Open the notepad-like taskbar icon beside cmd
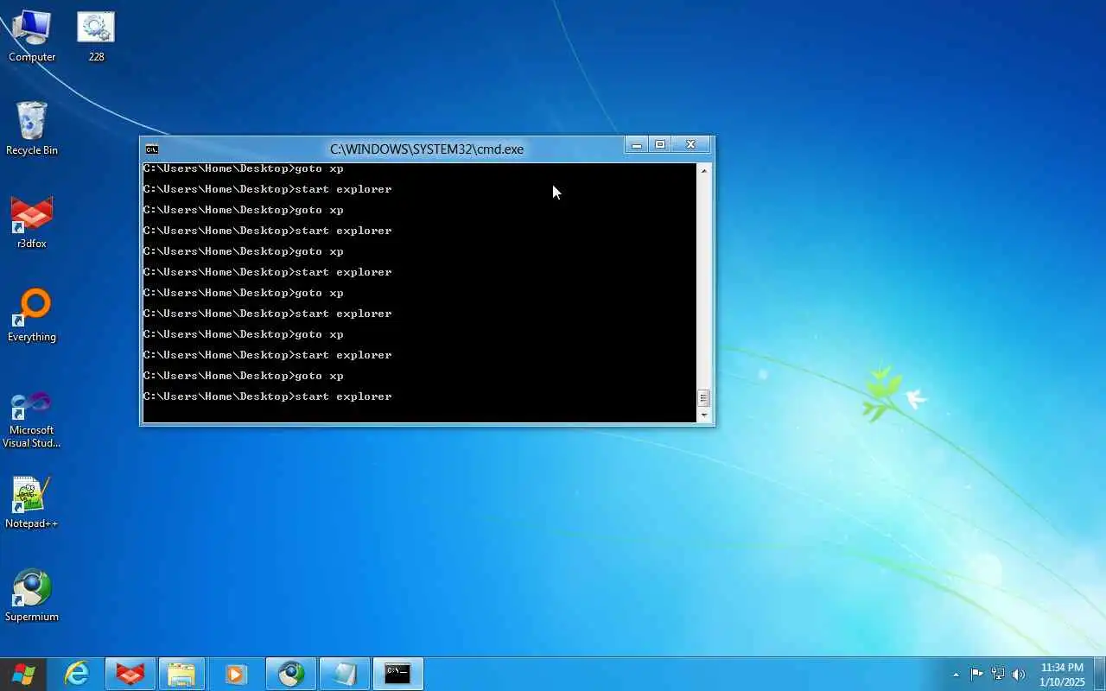The image size is (1106, 691). [x=345, y=674]
